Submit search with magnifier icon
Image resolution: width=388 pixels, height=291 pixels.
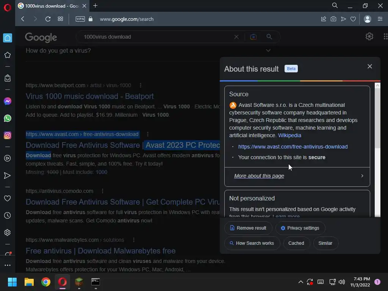pyautogui.click(x=269, y=37)
